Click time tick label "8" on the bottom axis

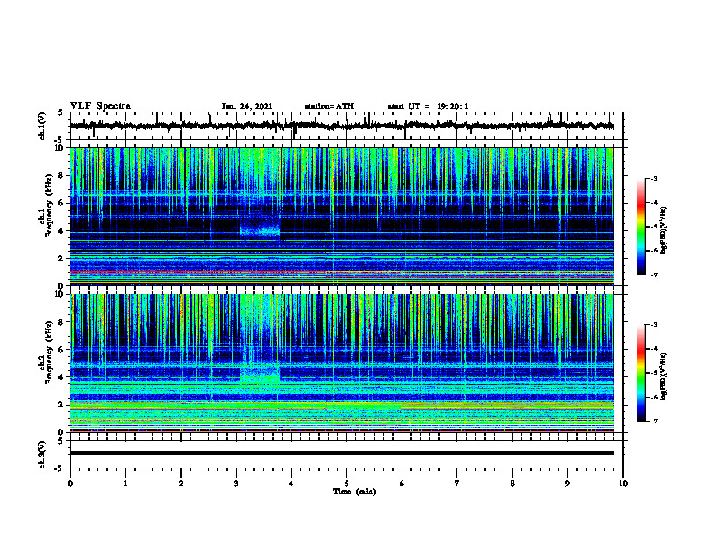click(512, 484)
